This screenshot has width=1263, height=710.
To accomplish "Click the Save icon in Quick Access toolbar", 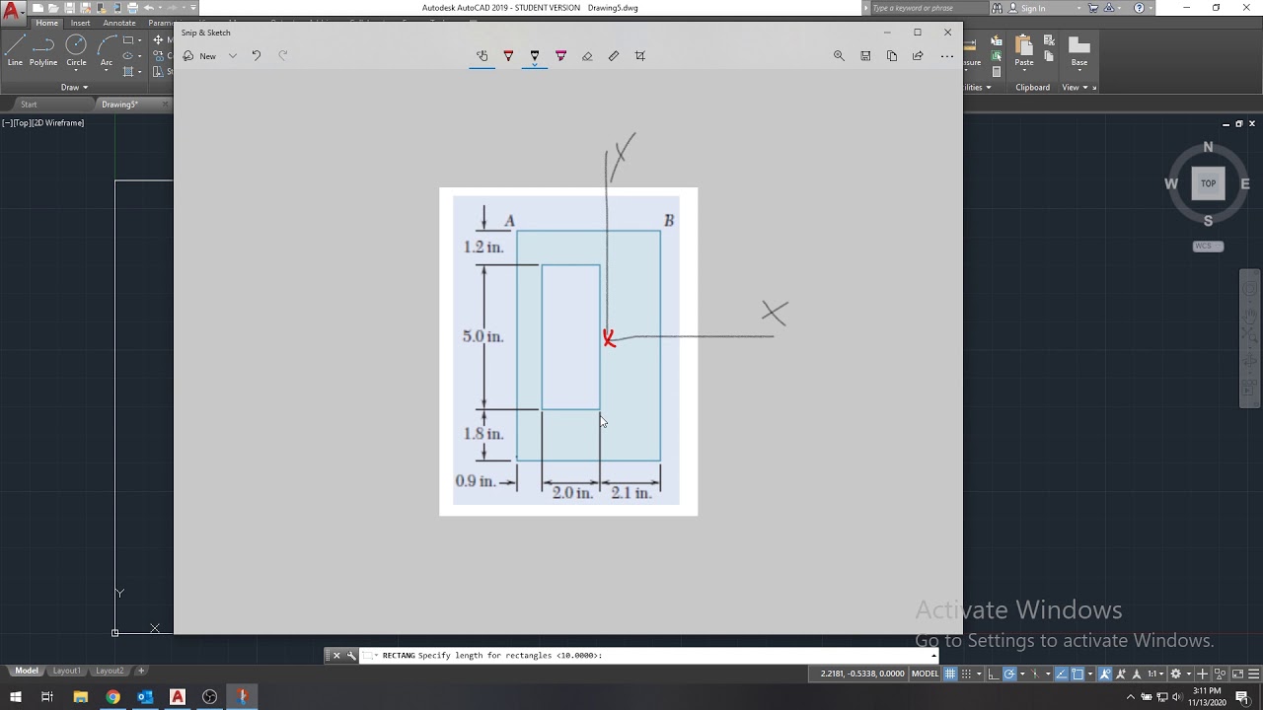I will [x=69, y=8].
